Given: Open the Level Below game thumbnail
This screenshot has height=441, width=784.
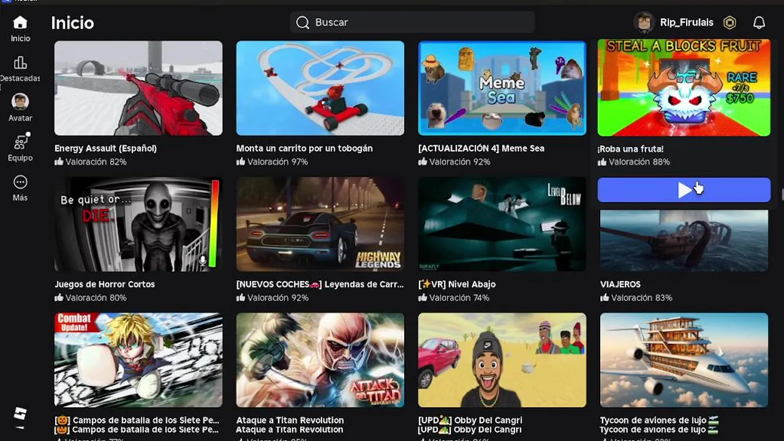Looking at the screenshot, I should coord(502,224).
